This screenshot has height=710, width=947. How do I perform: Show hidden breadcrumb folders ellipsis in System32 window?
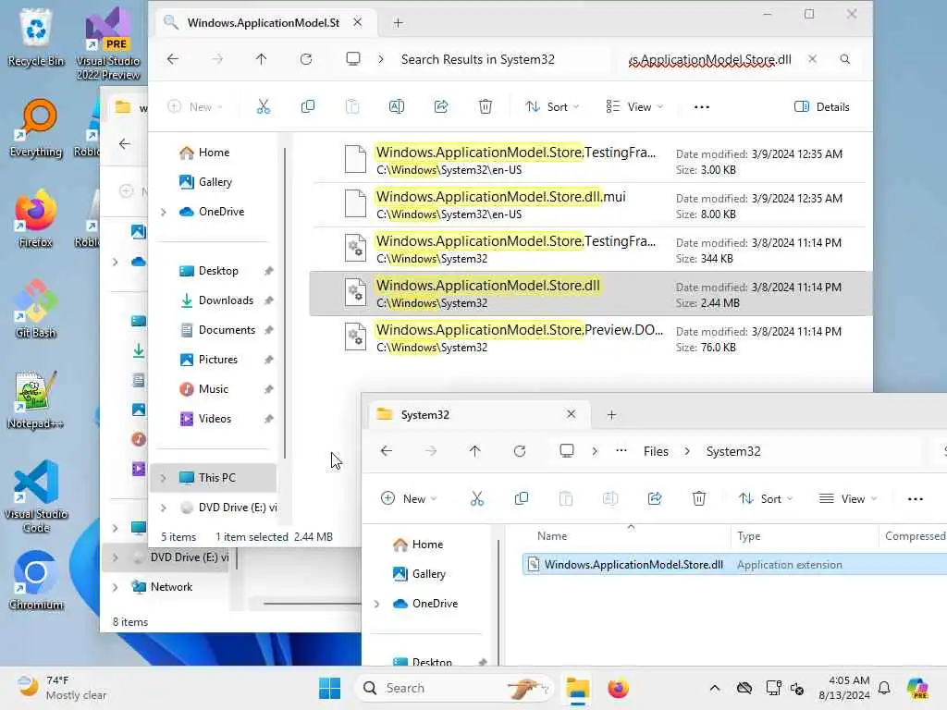pyautogui.click(x=621, y=451)
